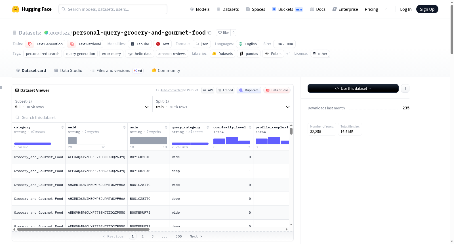Open the left sidebar table-of-contents icon

1,88
